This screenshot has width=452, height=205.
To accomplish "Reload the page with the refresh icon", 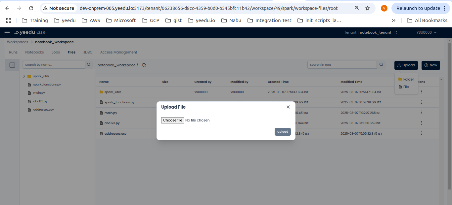I will click(x=31, y=8).
